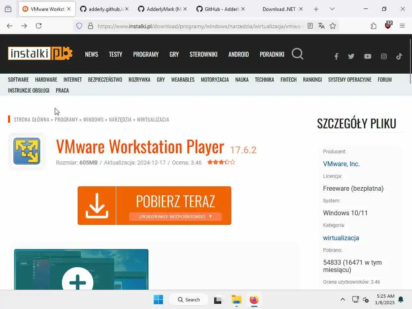Open the Extensions puzzle-piece icon
Screen dimensions: 412x309
click(x=373, y=26)
